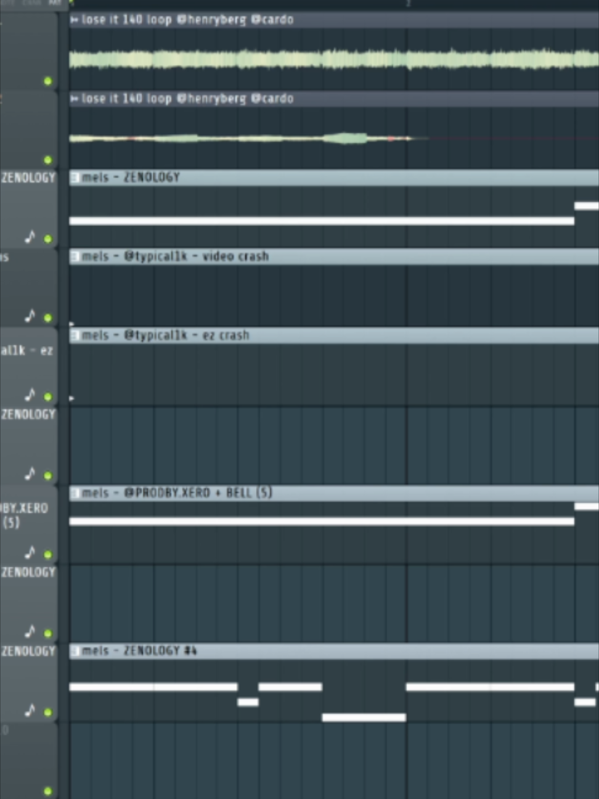599x799 pixels.
Task: Toggle mute LED on top ZENOLOGY track
Action: click(x=48, y=239)
